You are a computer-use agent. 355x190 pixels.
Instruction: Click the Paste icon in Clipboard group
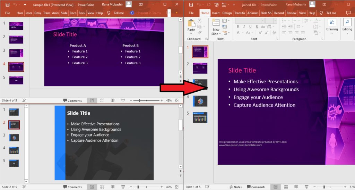[191, 24]
